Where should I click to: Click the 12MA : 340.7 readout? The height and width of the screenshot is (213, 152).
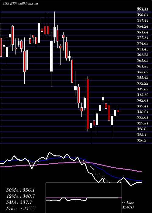pos(20,196)
